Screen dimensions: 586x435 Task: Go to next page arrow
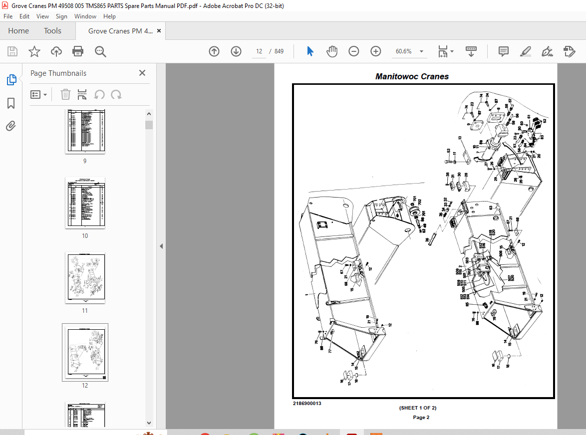(236, 51)
